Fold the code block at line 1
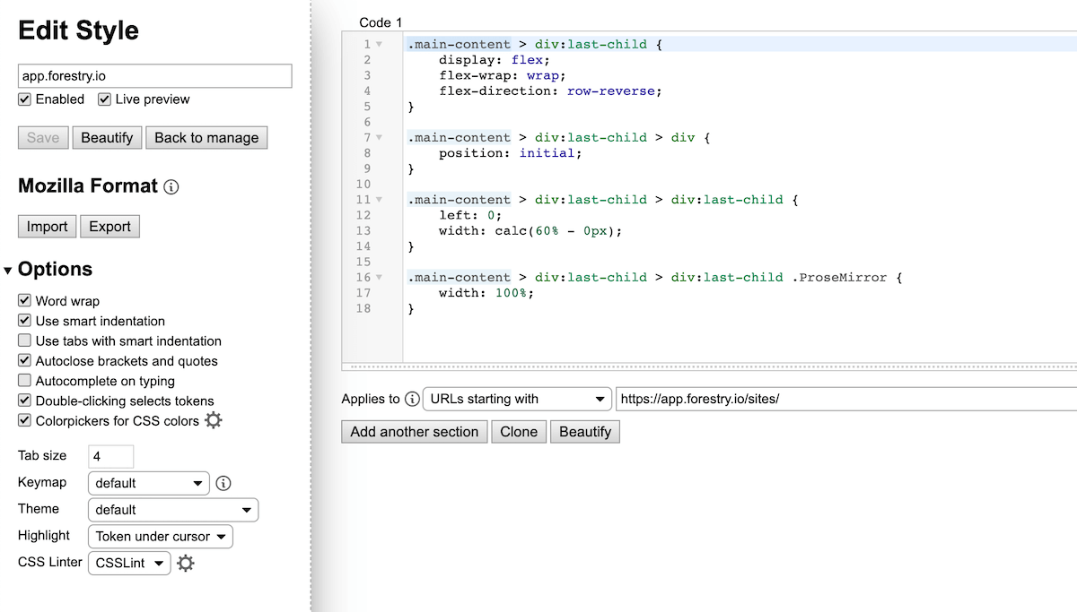 [x=379, y=45]
